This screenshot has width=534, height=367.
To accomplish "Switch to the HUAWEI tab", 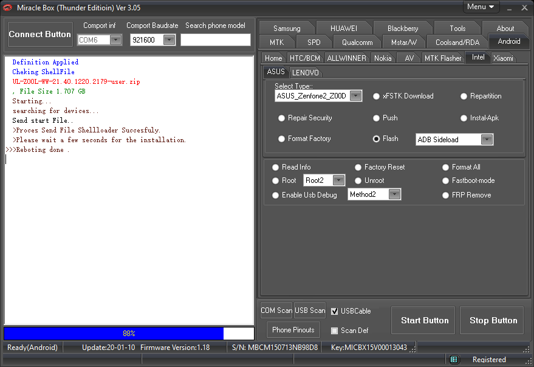I will coord(344,29).
